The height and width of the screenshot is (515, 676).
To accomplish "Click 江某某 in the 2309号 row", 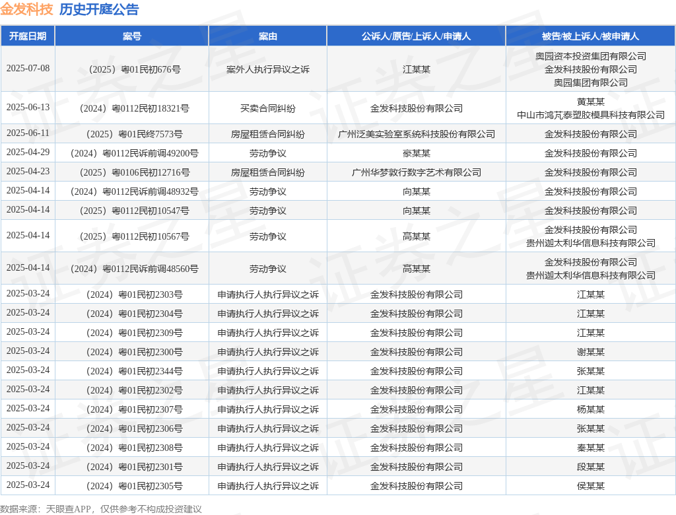I will (591, 333).
